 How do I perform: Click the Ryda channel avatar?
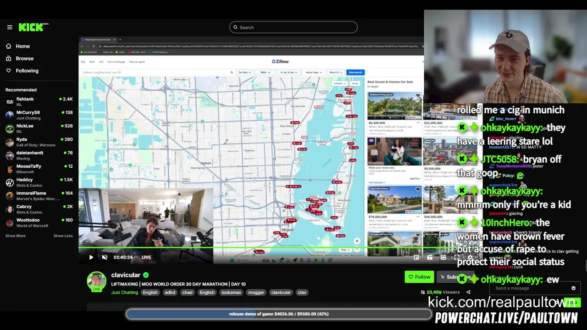pyautogui.click(x=10, y=142)
